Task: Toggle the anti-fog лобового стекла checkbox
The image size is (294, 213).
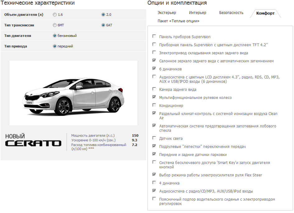Action: click(x=154, y=126)
